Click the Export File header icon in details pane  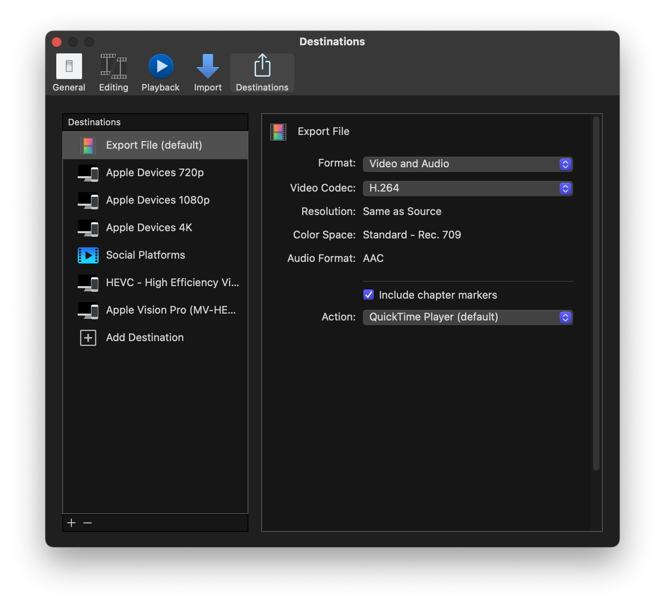(x=278, y=132)
